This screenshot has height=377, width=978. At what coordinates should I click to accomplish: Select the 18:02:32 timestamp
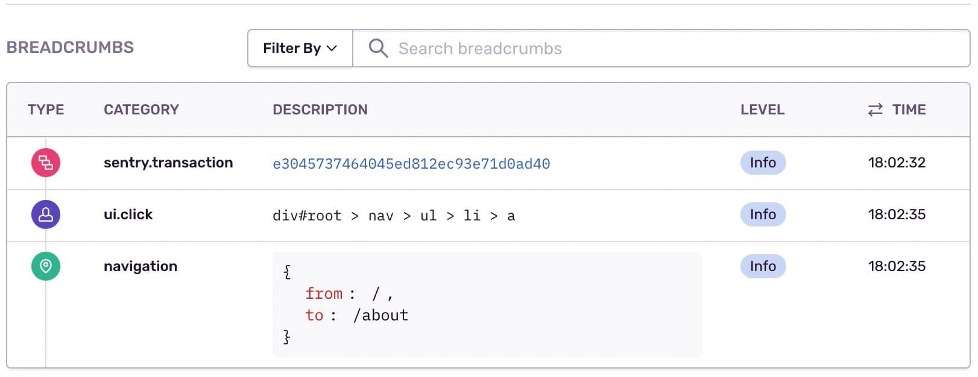click(x=897, y=163)
